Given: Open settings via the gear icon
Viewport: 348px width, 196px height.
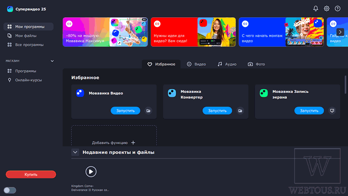Looking at the screenshot, I should (327, 8).
